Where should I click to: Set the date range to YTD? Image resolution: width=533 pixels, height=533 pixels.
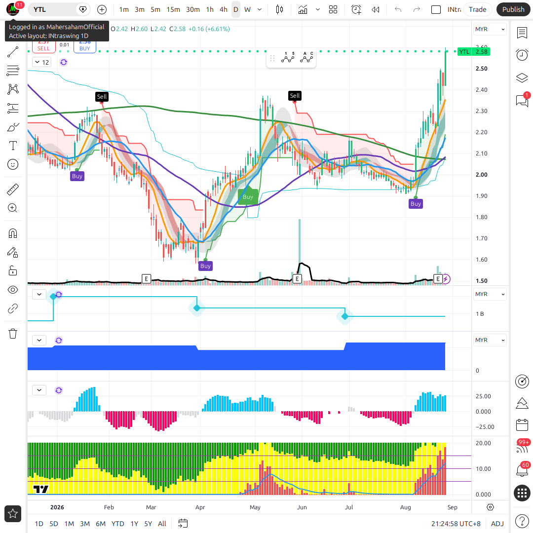pos(117,524)
